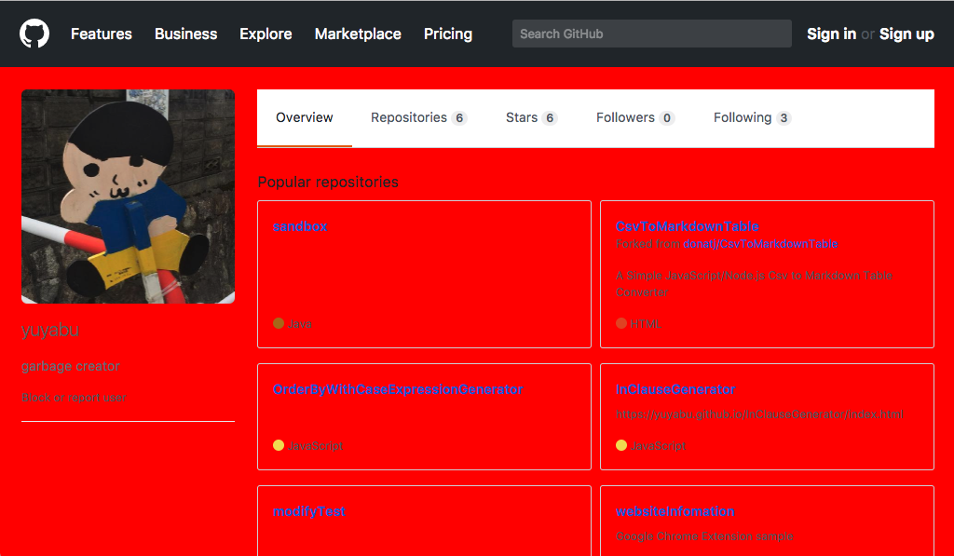Click yuyabu's profile avatar image
This screenshot has height=556, width=954.
[x=128, y=197]
